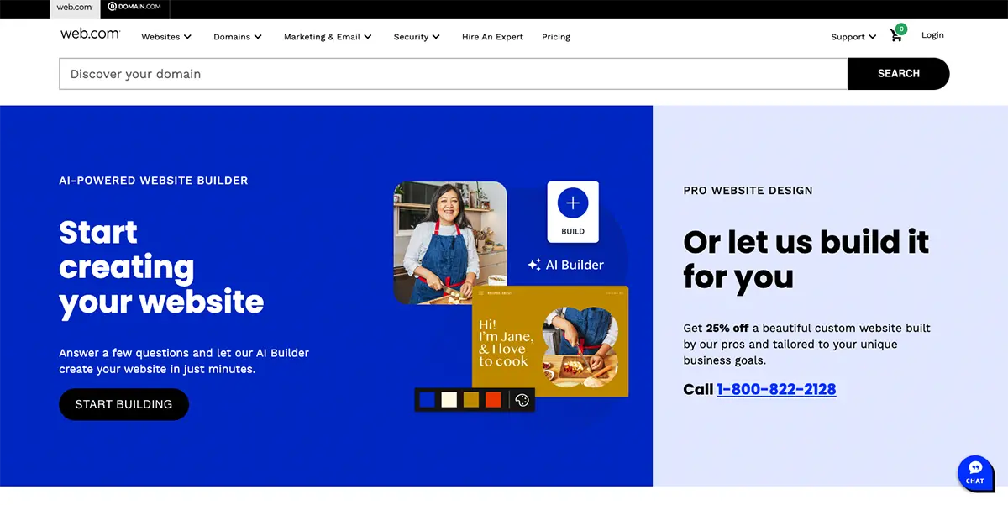This screenshot has height=505, width=1008.
Task: Go to the Pricing page
Action: coord(556,37)
